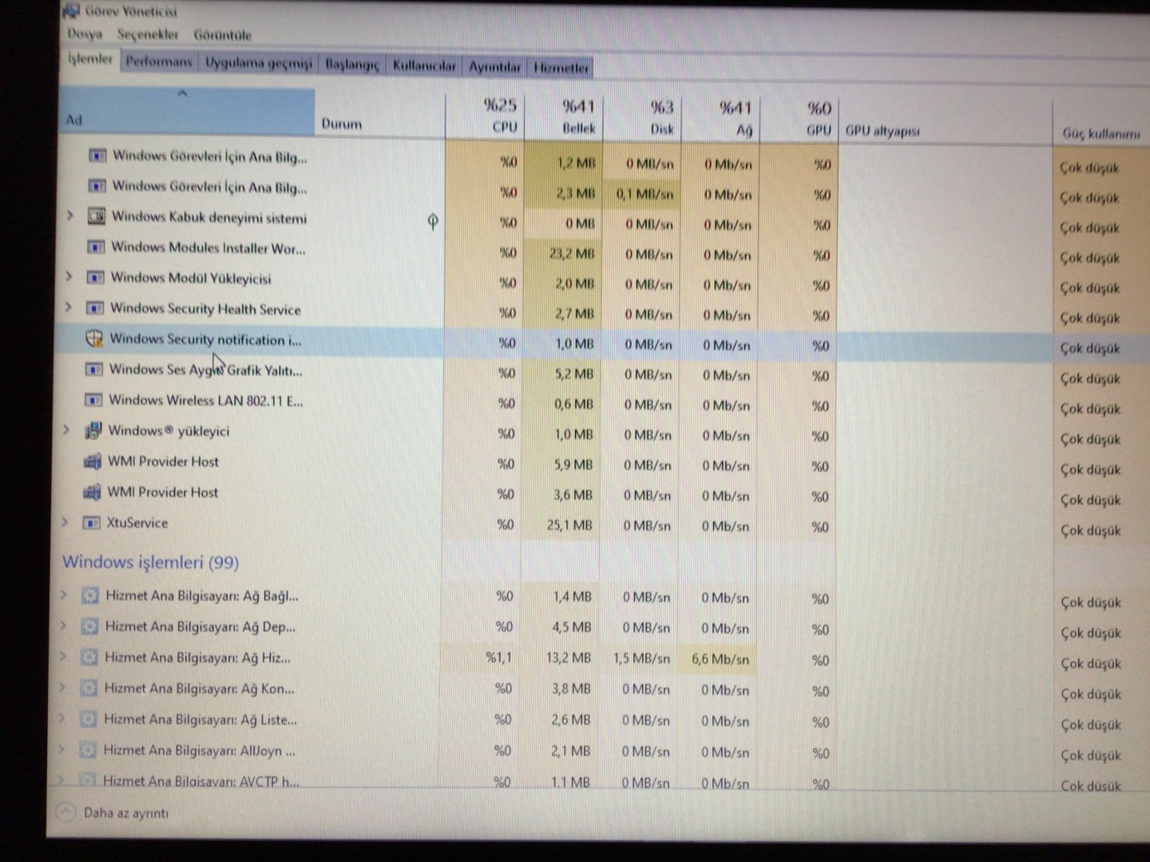The height and width of the screenshot is (862, 1150).
Task: Select the XtuService process name
Action: click(137, 523)
